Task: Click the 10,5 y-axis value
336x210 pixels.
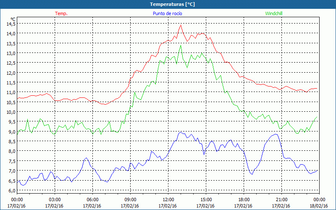Action: pos(11,102)
